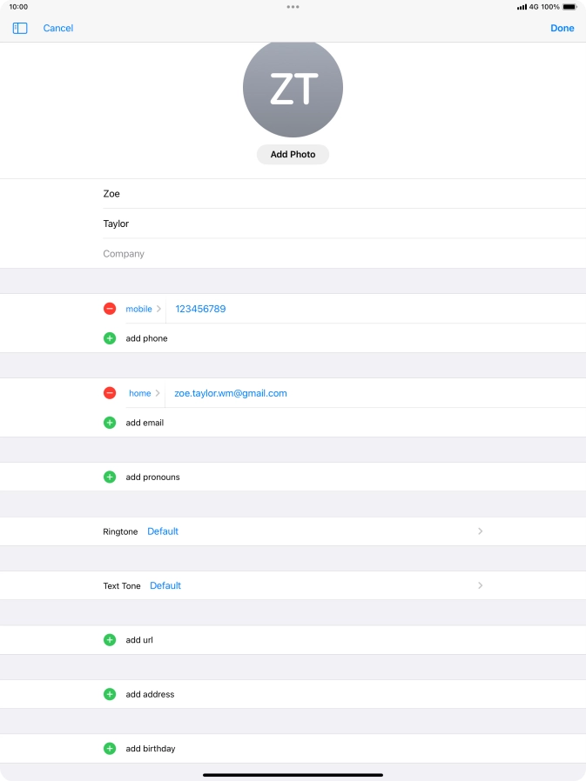The height and width of the screenshot is (781, 586).
Task: Open the three-dot multitasking menu at top
Action: (293, 7)
